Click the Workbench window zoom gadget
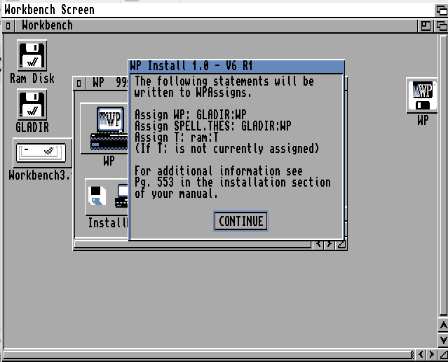Screen dimensions: 448x362 (x=426, y=25)
